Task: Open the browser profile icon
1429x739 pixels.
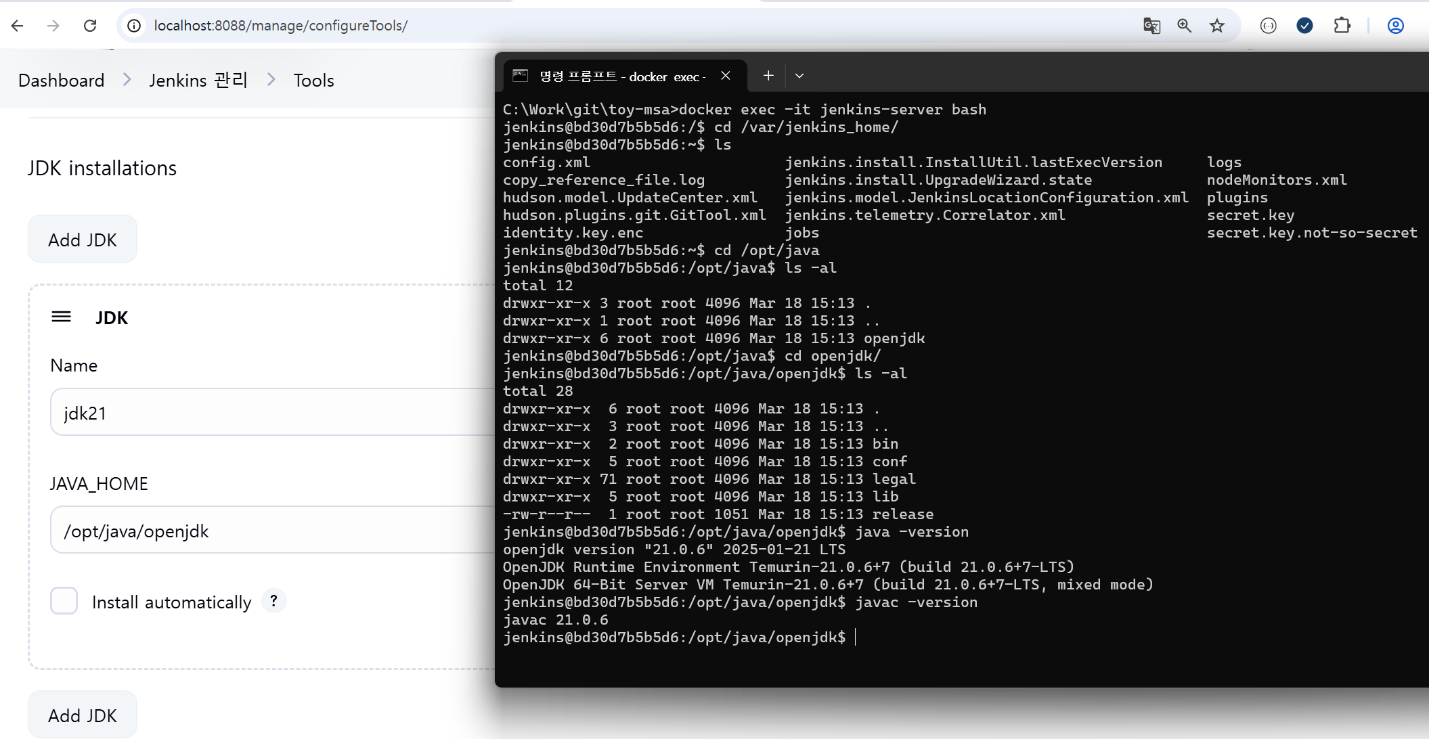Action: pos(1395,26)
